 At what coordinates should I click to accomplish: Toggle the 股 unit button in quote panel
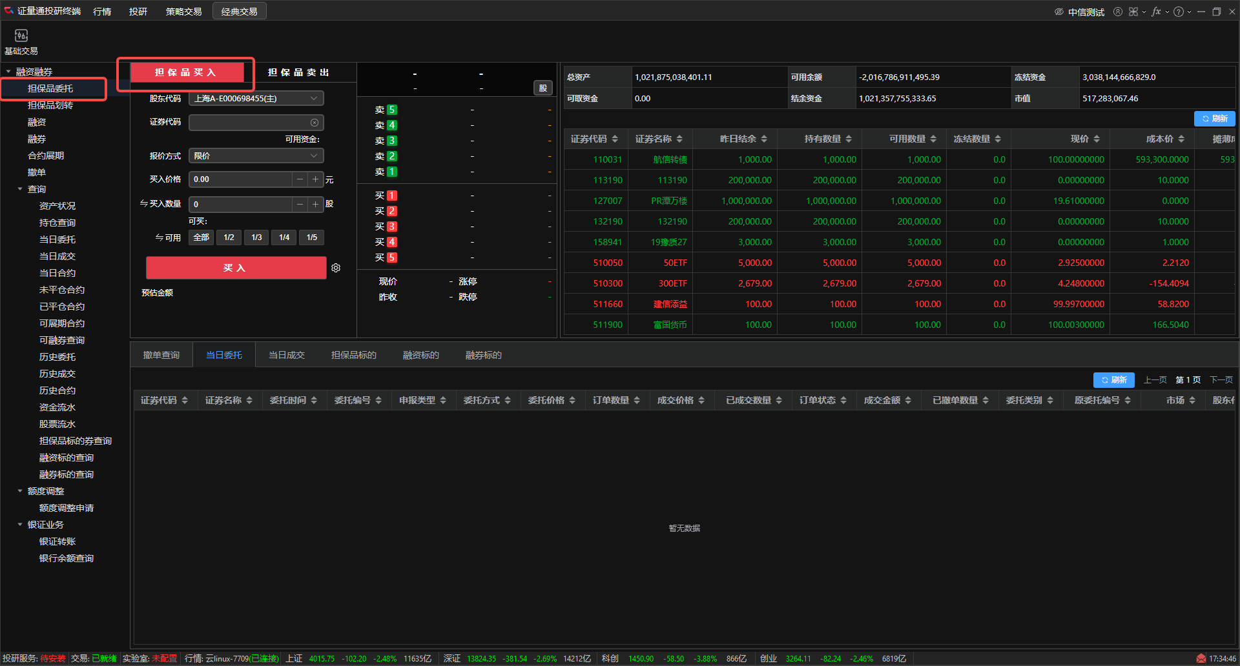pos(542,88)
